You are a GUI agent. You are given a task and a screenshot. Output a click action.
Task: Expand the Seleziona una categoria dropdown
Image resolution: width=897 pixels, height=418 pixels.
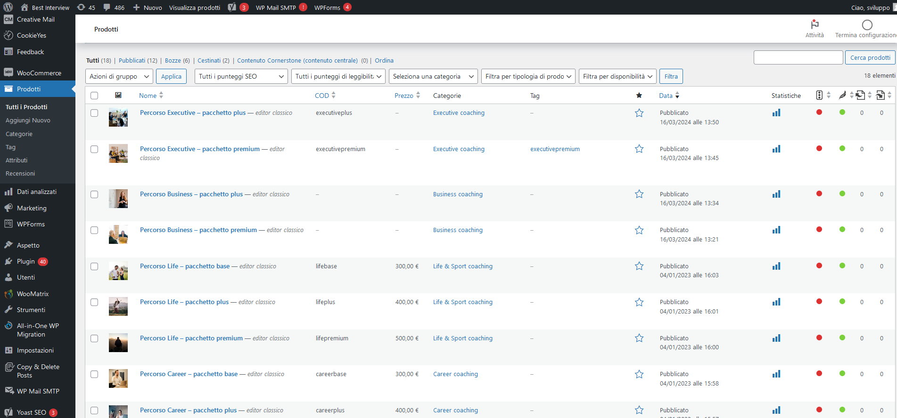[x=433, y=76]
